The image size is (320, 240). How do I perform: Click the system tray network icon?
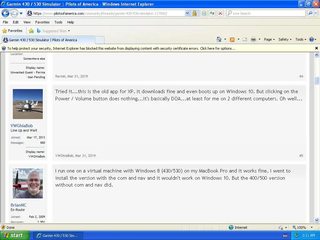[x=297, y=236]
